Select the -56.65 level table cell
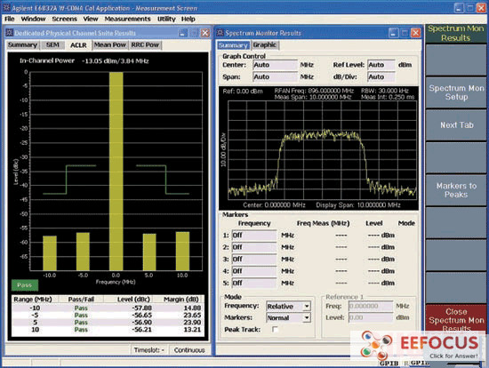The width and height of the screenshot is (489, 368). (x=141, y=316)
